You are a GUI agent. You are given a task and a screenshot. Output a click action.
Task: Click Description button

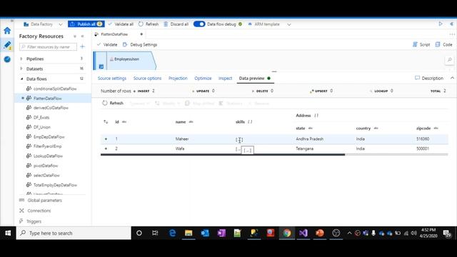[429, 78]
